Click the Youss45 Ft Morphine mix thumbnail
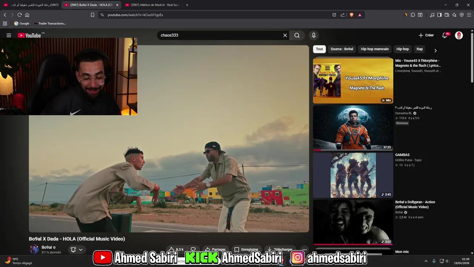 (353, 80)
